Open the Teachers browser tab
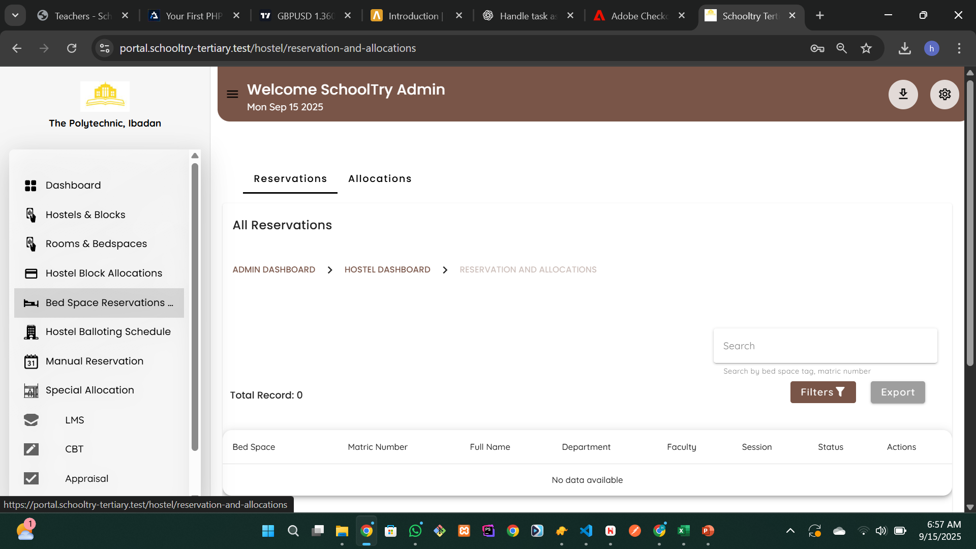Viewport: 976px width, 549px height. (x=83, y=16)
